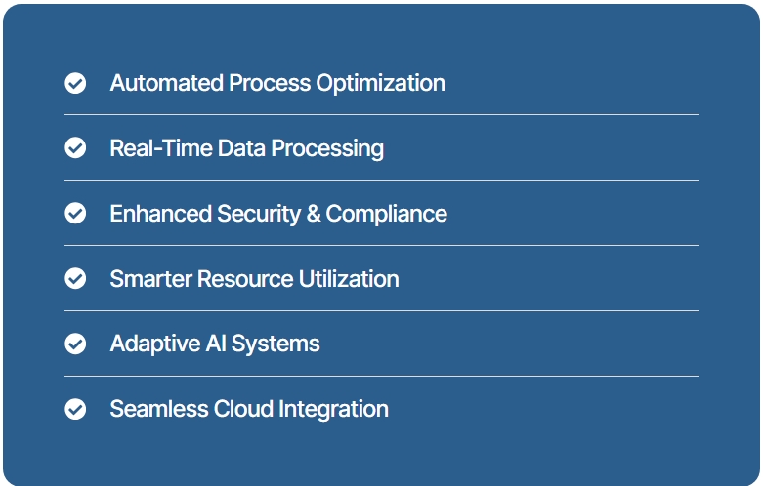Click the Automated Process Optimization text

(x=277, y=83)
